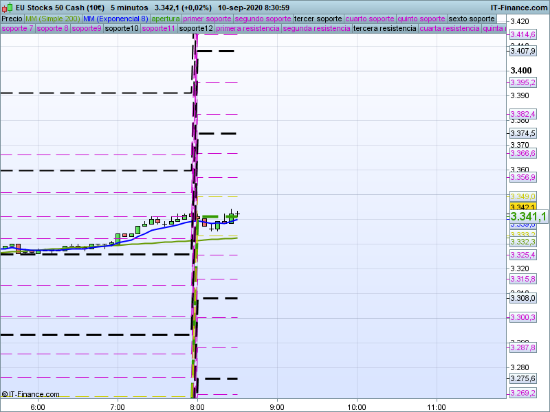This screenshot has width=550, height=412.
Task: Click the 3.414,6 price level tag
Action: [x=522, y=34]
